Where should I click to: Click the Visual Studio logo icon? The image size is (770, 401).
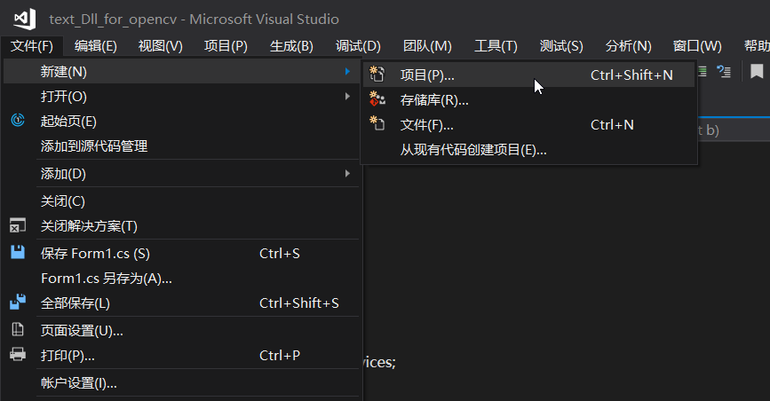[25, 20]
